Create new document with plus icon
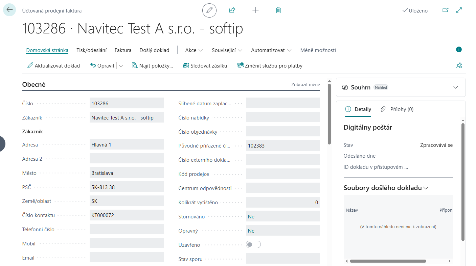Image resolution: width=476 pixels, height=266 pixels. [255, 10]
